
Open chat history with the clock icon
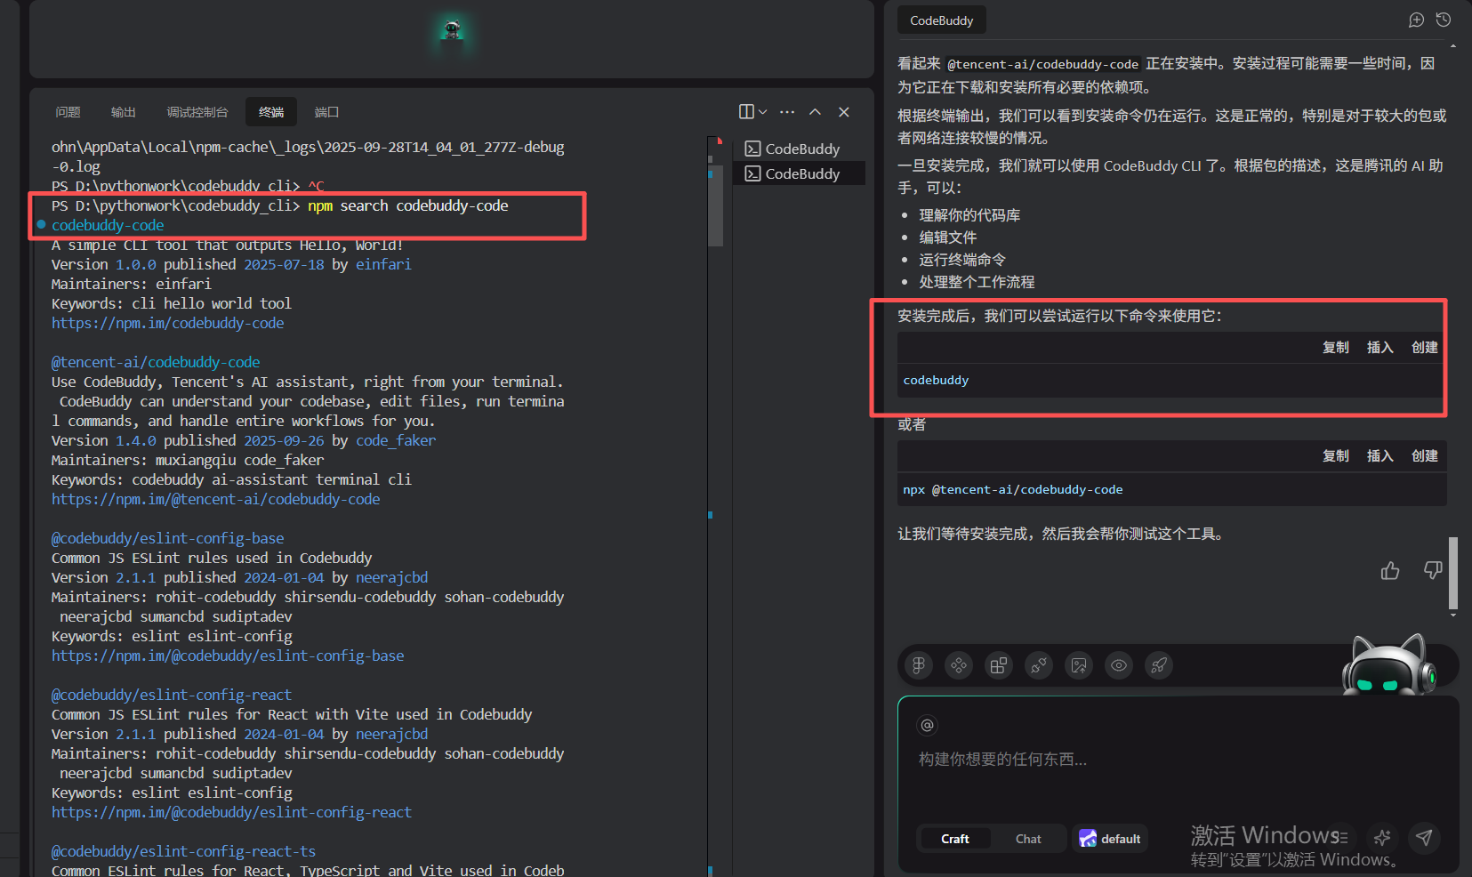point(1444,20)
